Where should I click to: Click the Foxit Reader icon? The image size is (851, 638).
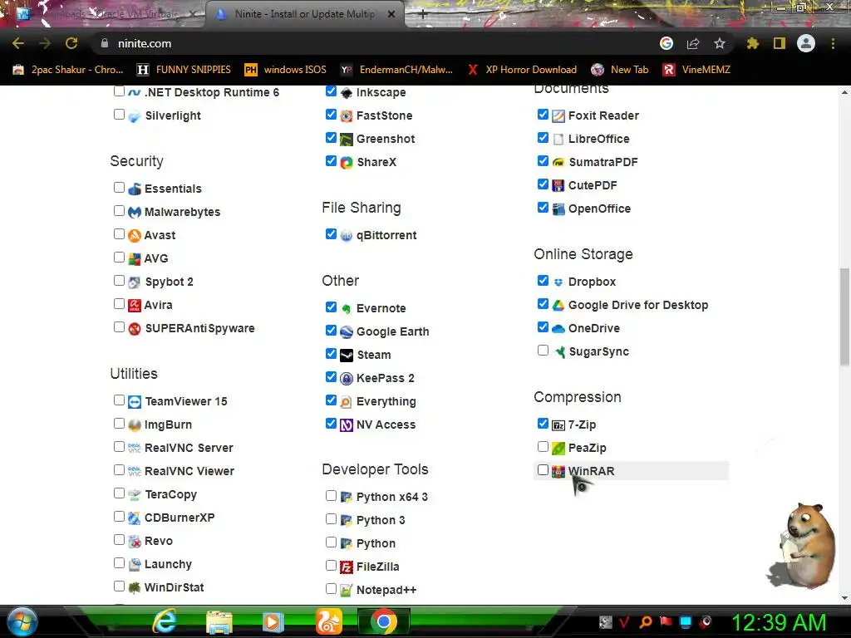[558, 116]
